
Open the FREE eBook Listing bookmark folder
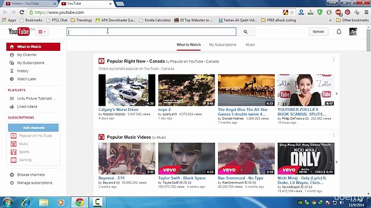point(278,20)
